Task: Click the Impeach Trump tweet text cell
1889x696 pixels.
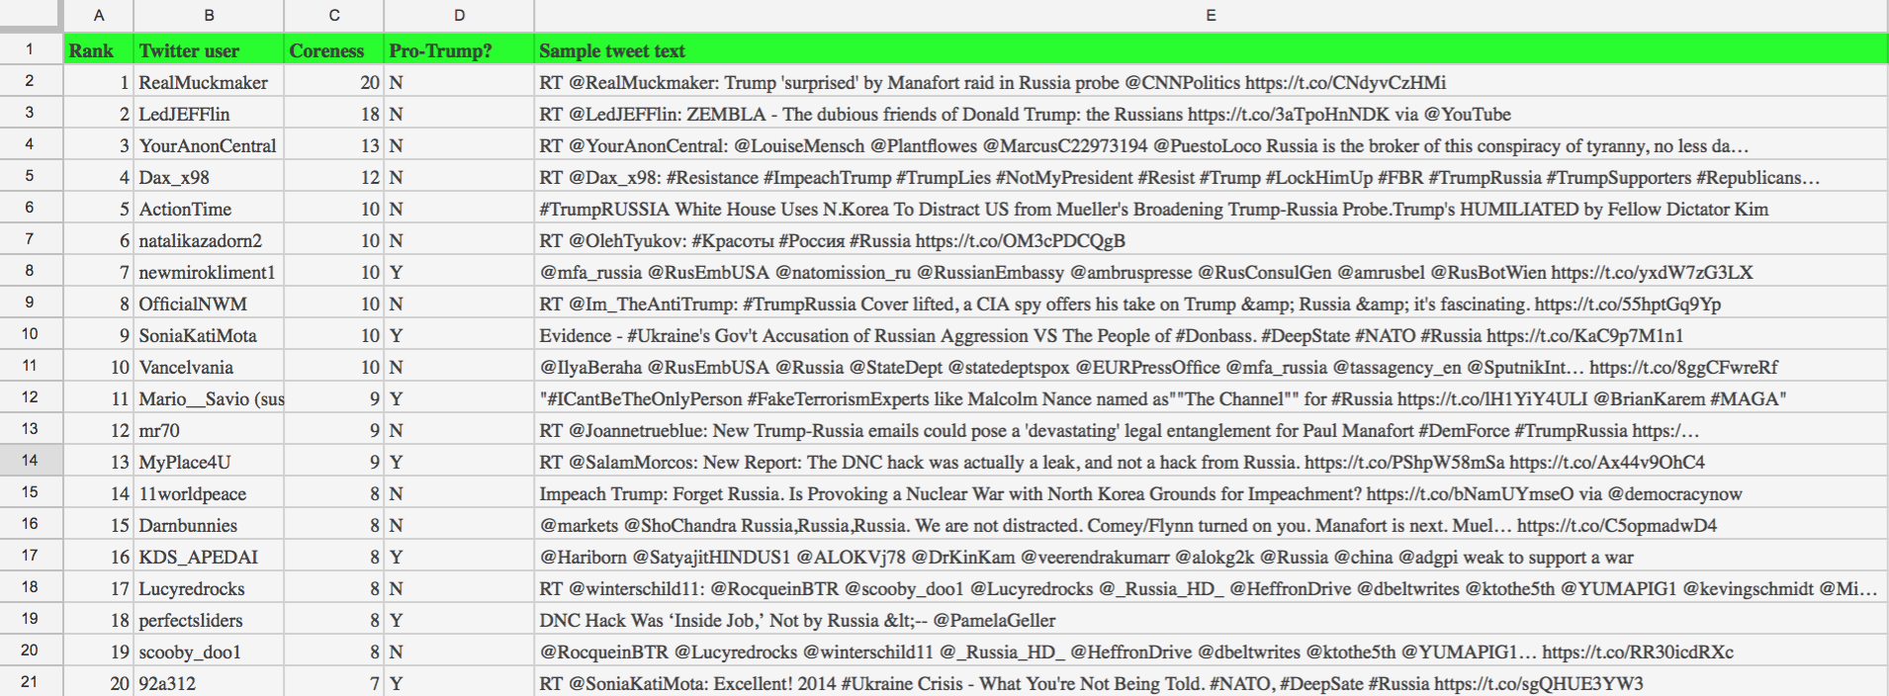Action: pyautogui.click(x=1211, y=493)
